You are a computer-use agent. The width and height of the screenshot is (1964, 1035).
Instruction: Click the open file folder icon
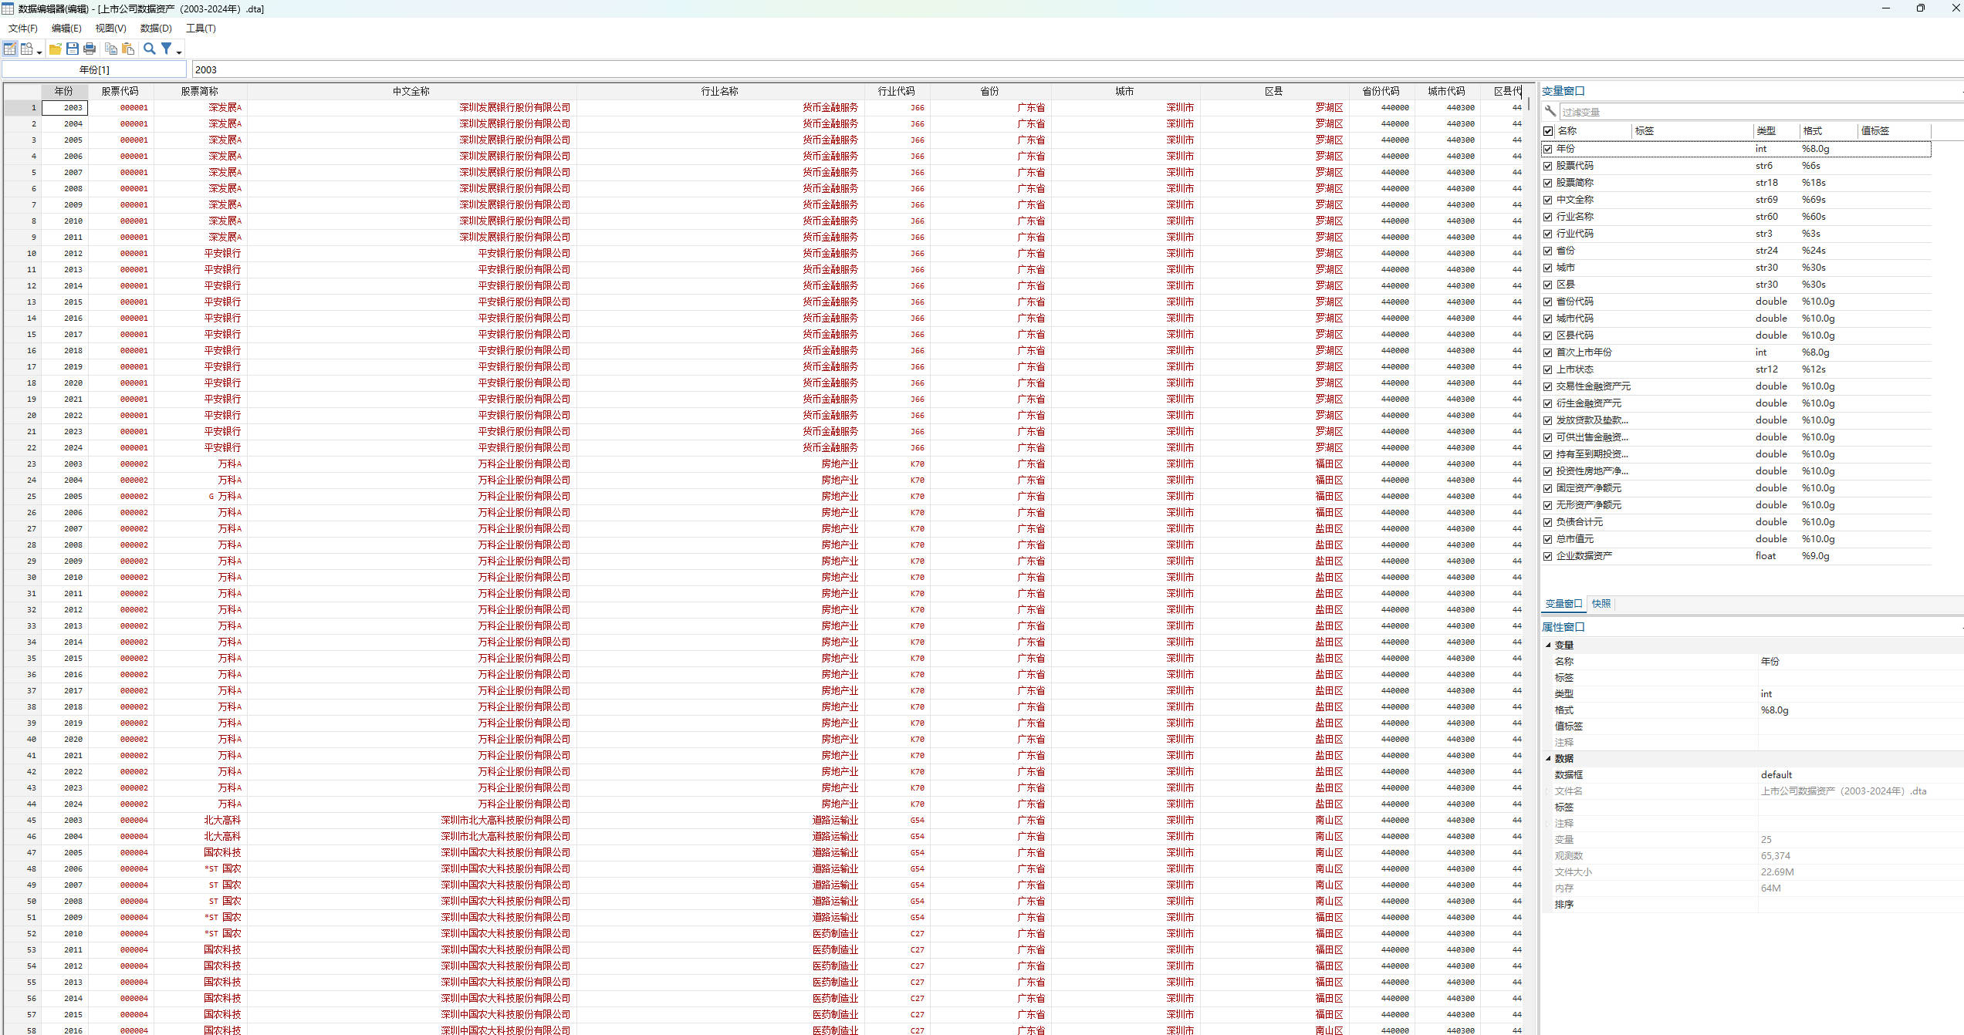pyautogui.click(x=56, y=49)
